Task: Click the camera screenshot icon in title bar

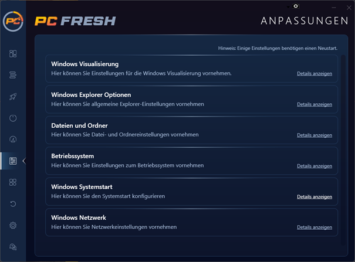Action: tap(296, 6)
